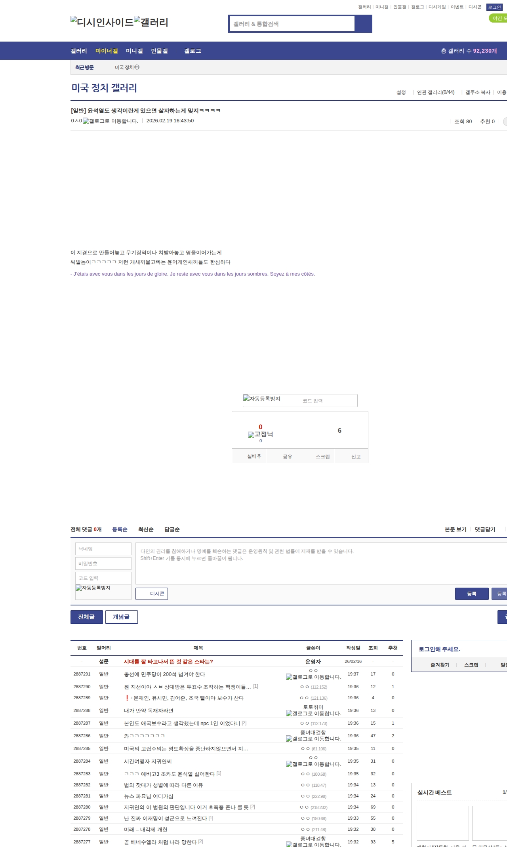Click the 미국 정치 갤러리 title
This screenshot has height=847, width=507.
click(x=104, y=88)
